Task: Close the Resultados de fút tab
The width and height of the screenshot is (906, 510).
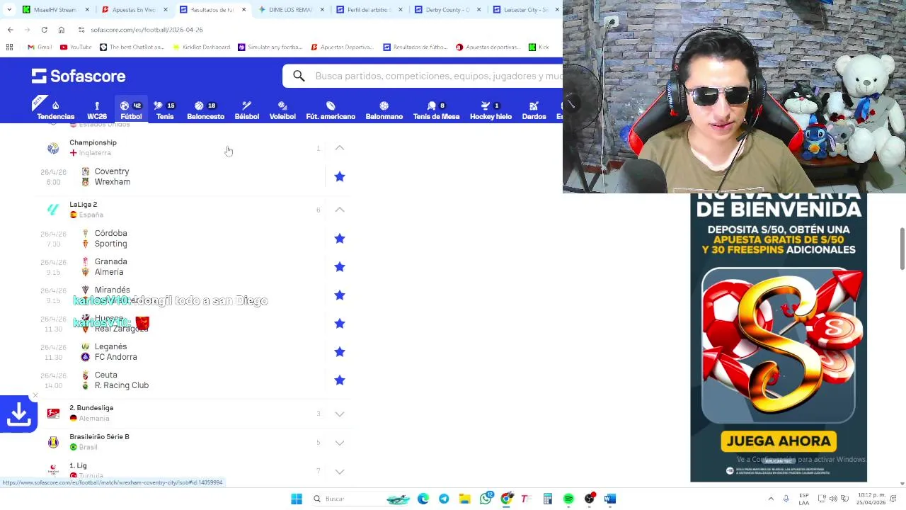Action: pyautogui.click(x=243, y=10)
